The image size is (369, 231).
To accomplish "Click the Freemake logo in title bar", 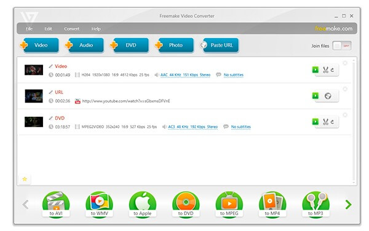I will click(29, 17).
